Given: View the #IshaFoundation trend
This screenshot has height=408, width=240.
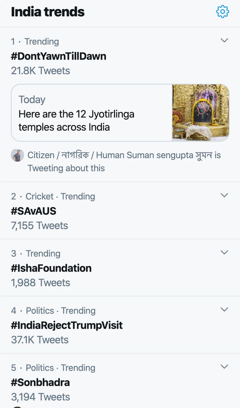Looking at the screenshot, I should coord(51,268).
